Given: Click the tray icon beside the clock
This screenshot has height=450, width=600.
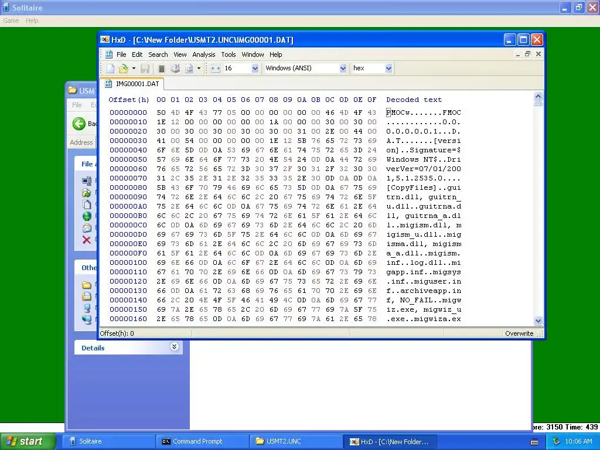Looking at the screenshot, I should tap(556, 441).
